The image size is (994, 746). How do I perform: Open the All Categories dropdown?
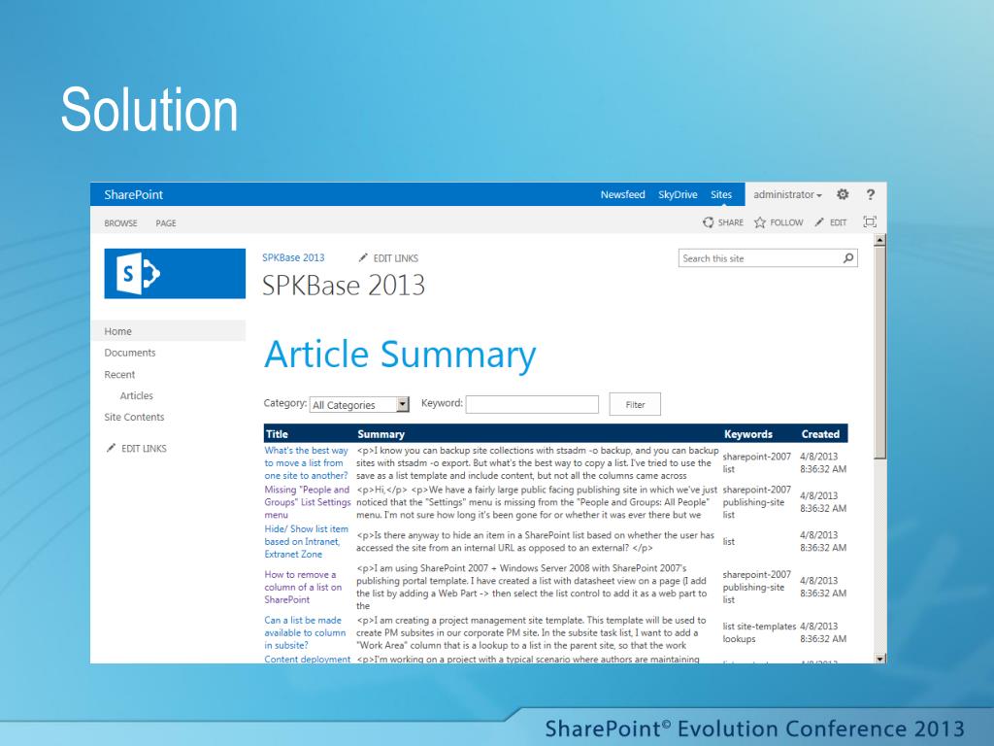[x=359, y=405]
